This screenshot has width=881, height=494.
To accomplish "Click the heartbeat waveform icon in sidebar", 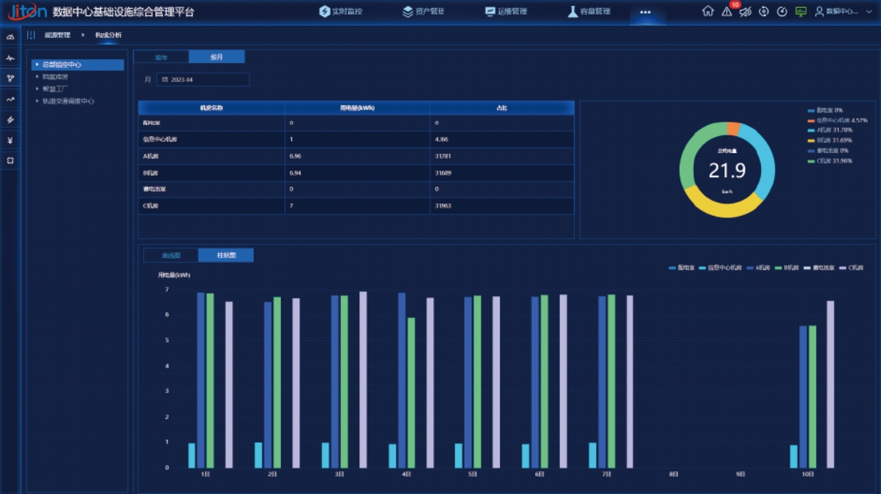I will click(10, 58).
